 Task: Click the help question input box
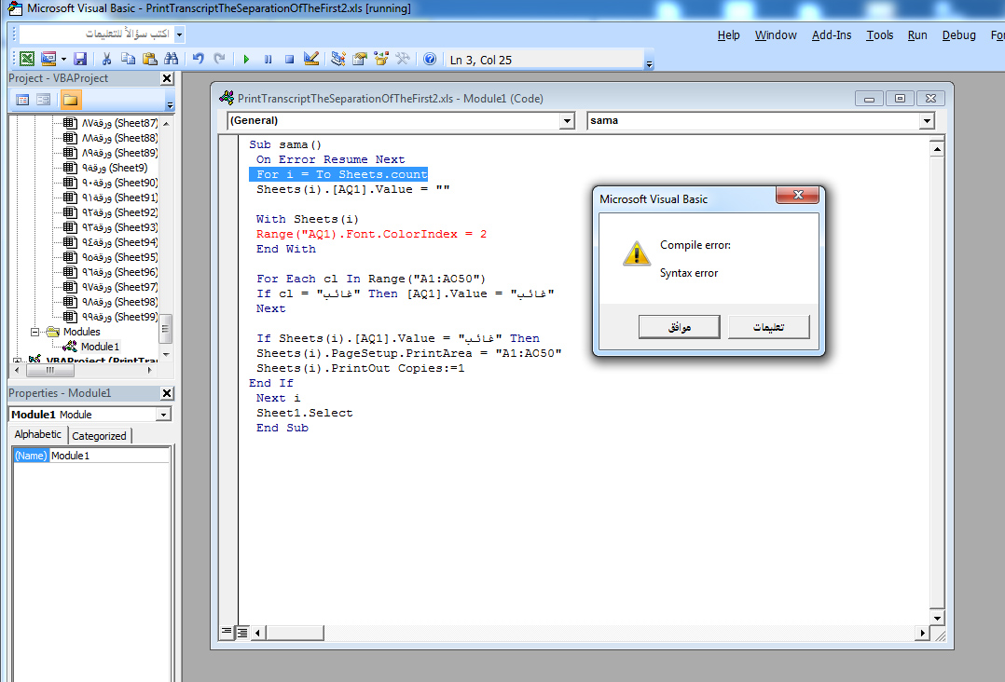tap(96, 34)
